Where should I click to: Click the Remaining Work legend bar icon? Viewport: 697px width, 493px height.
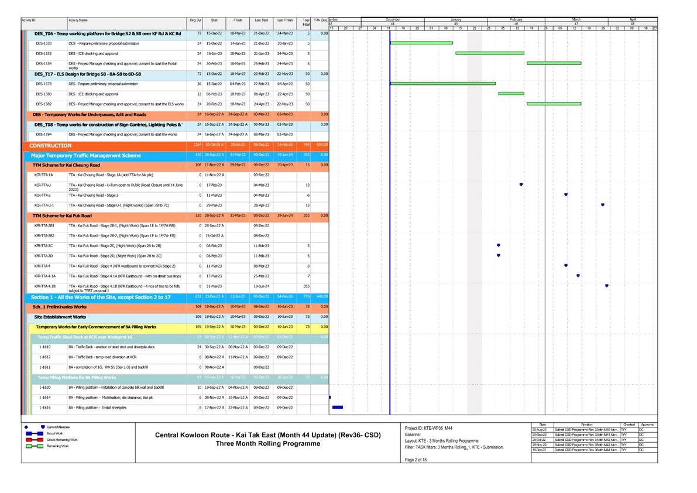[35, 446]
